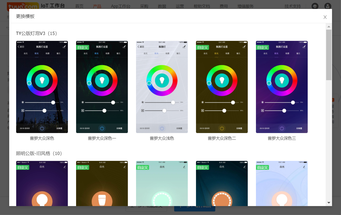Click the globe language icon in header

(315, 6)
